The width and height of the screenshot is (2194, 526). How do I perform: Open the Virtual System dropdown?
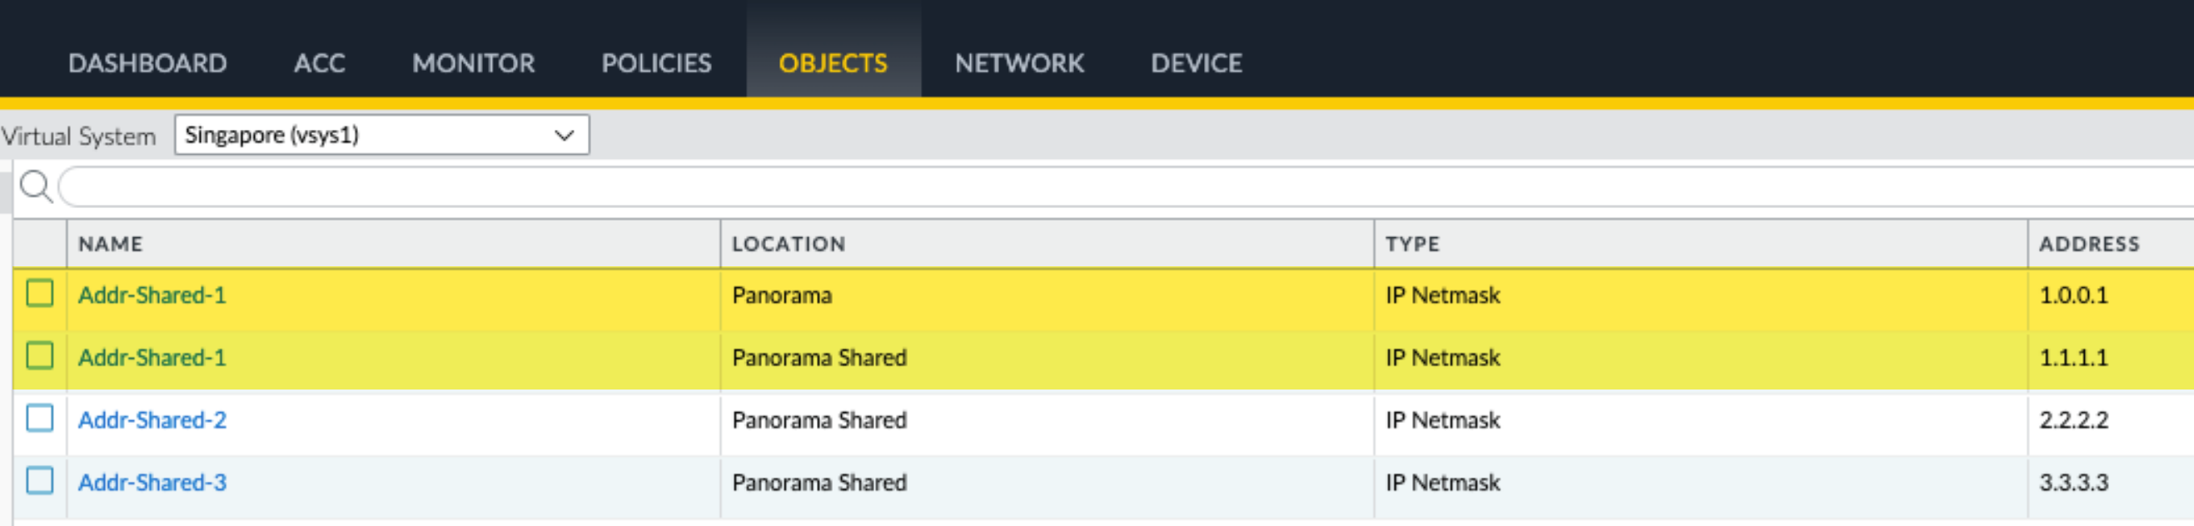tap(381, 136)
